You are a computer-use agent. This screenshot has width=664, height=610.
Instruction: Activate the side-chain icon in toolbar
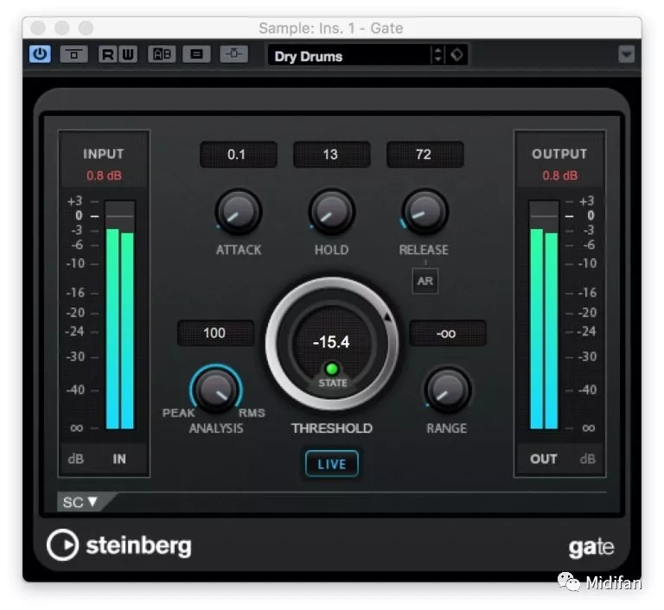pyautogui.click(x=234, y=54)
